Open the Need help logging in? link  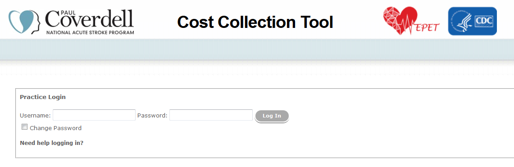pyautogui.click(x=51, y=143)
